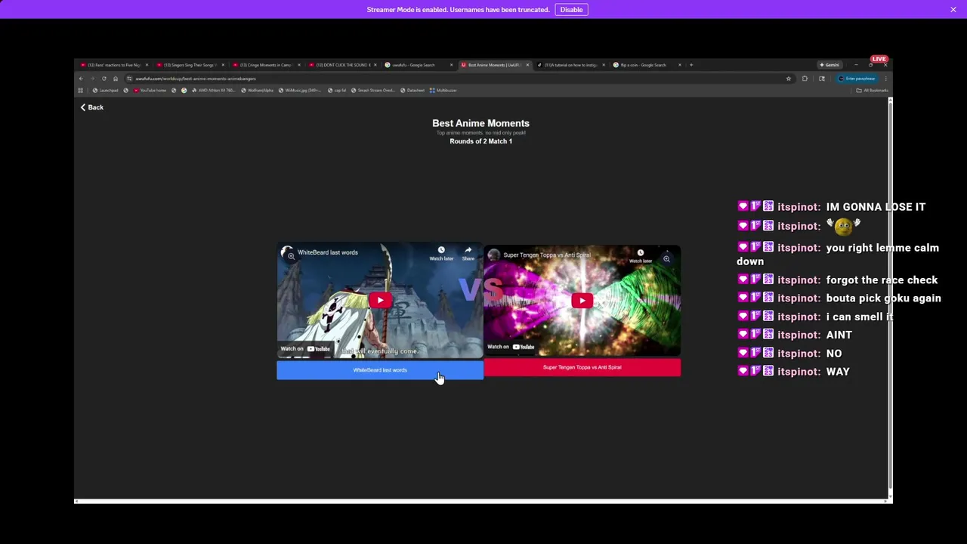The height and width of the screenshot is (544, 967).
Task: Open the WhiteBeard video on YouTube
Action: [x=305, y=349]
